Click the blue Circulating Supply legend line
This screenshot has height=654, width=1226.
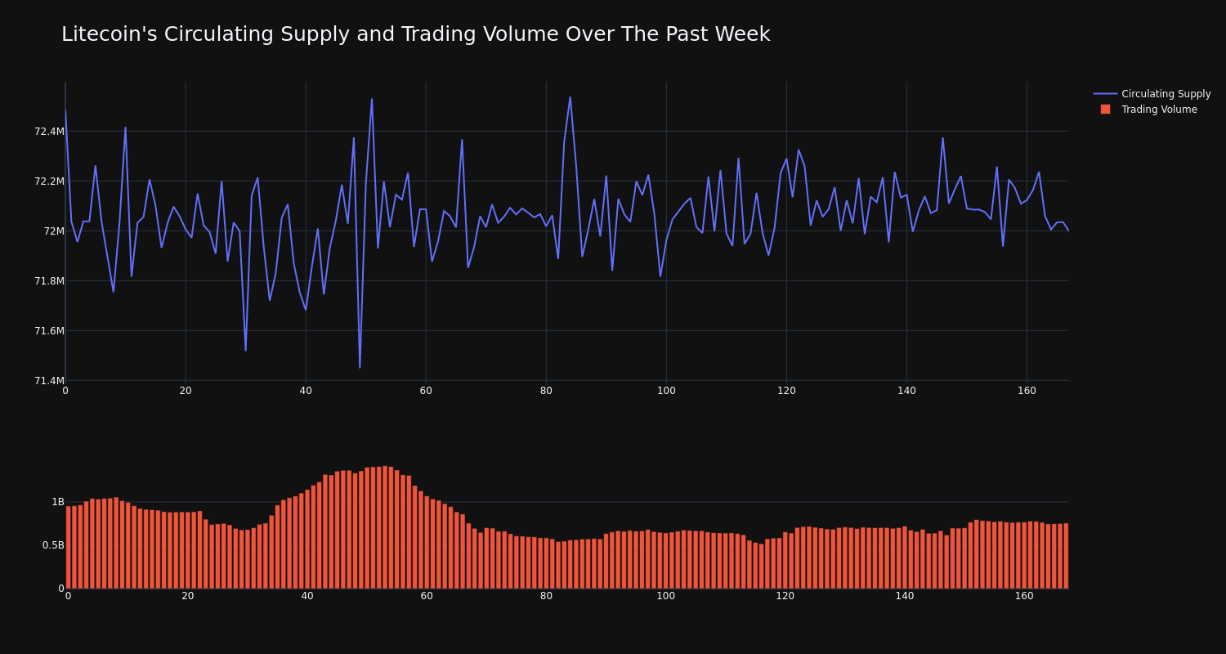(1105, 94)
